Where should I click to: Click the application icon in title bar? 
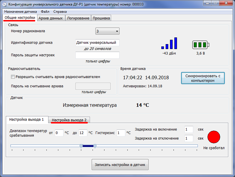(x=4, y=4)
